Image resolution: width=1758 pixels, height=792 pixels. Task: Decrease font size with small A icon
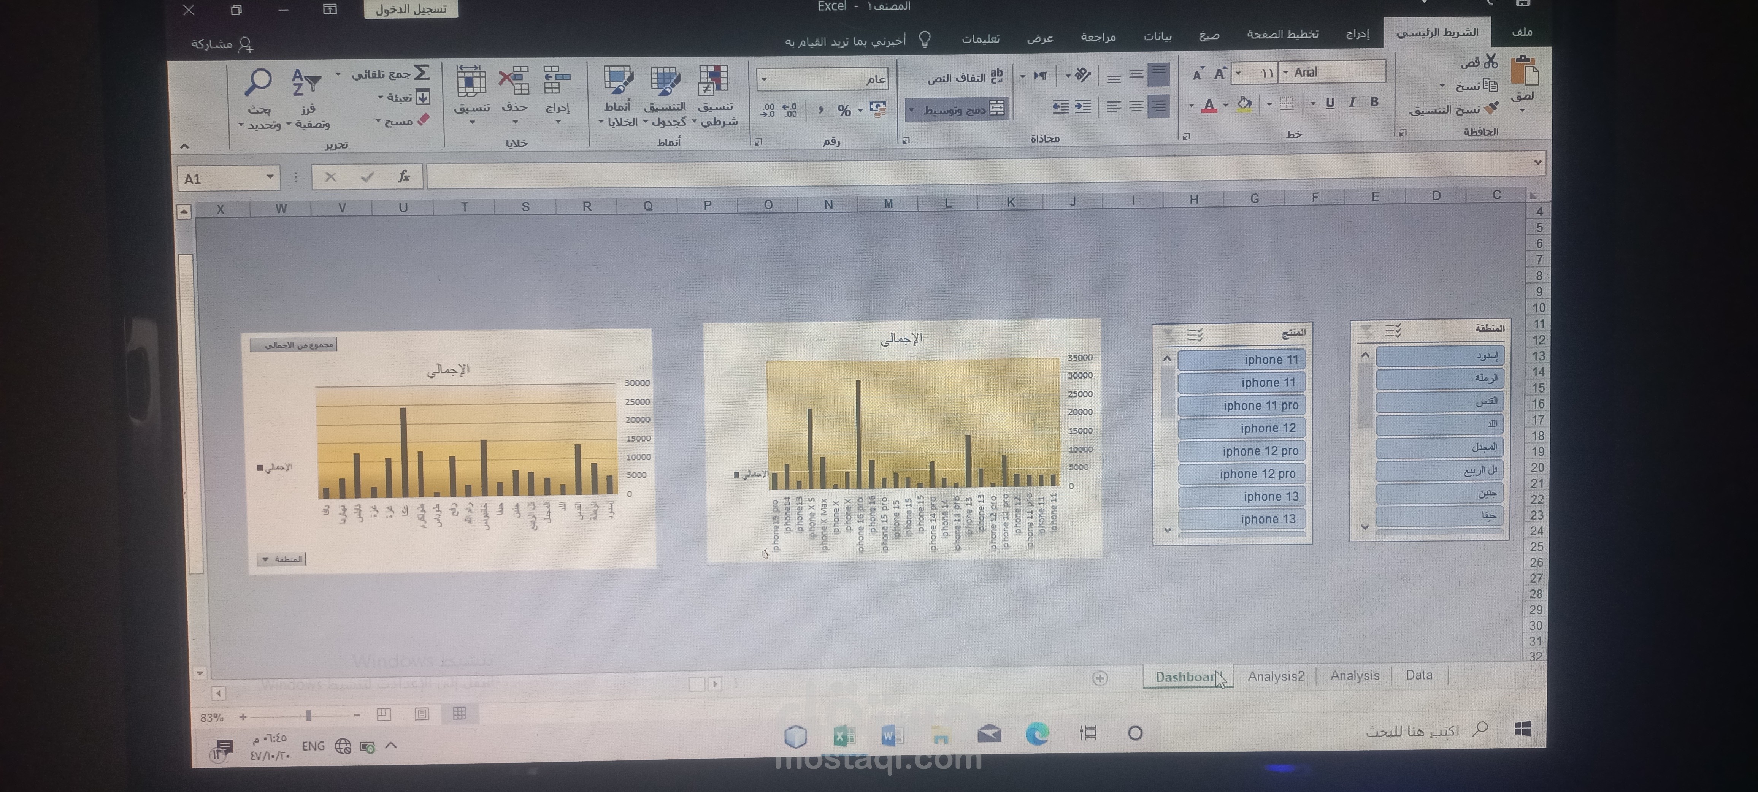pos(1198,74)
